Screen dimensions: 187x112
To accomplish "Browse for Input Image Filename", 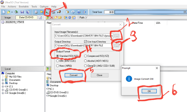I will click(x=117, y=36).
